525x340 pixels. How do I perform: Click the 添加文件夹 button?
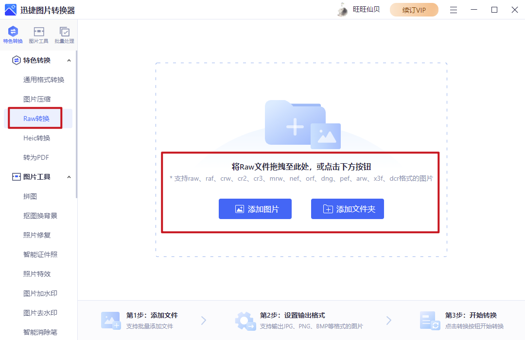tap(348, 209)
